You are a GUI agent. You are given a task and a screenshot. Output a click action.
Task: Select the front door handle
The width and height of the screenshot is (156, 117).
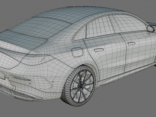[x=131, y=44]
